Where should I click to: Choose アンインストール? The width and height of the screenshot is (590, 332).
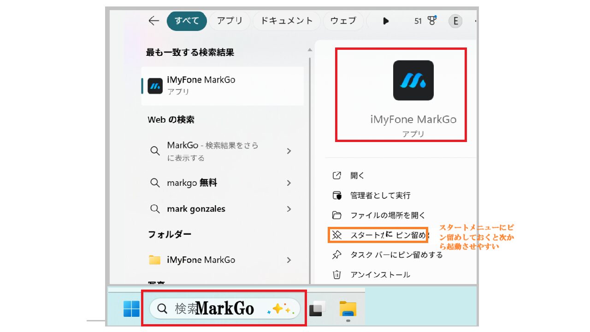[380, 275]
